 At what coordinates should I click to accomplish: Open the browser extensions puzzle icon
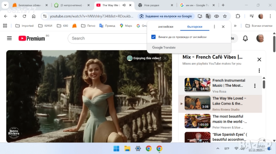[x=238, y=16]
